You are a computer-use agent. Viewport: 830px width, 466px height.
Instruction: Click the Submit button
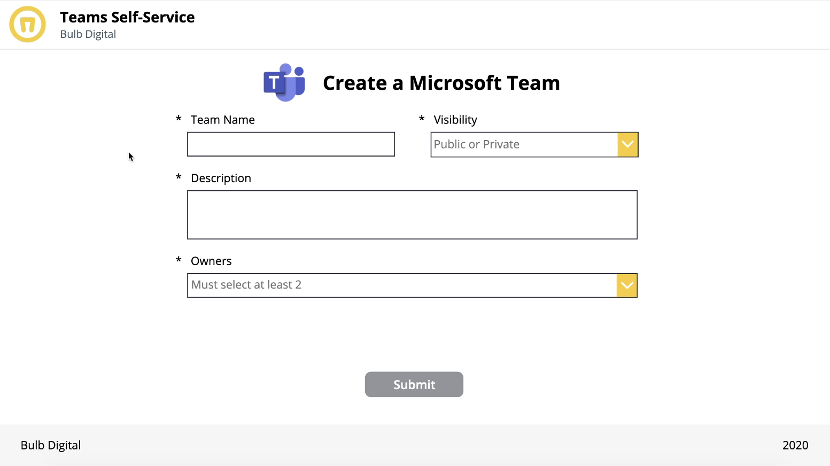(x=414, y=384)
